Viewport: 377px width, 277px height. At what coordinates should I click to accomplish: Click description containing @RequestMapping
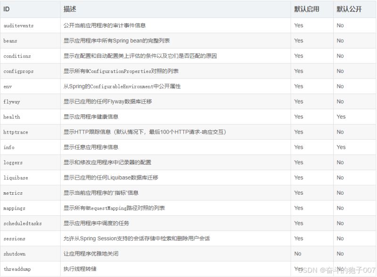114,208
